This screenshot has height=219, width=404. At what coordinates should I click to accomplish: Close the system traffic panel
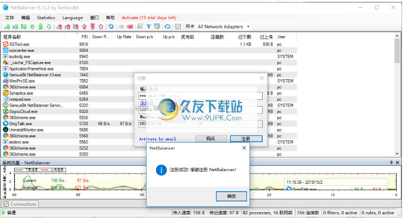coord(398,163)
